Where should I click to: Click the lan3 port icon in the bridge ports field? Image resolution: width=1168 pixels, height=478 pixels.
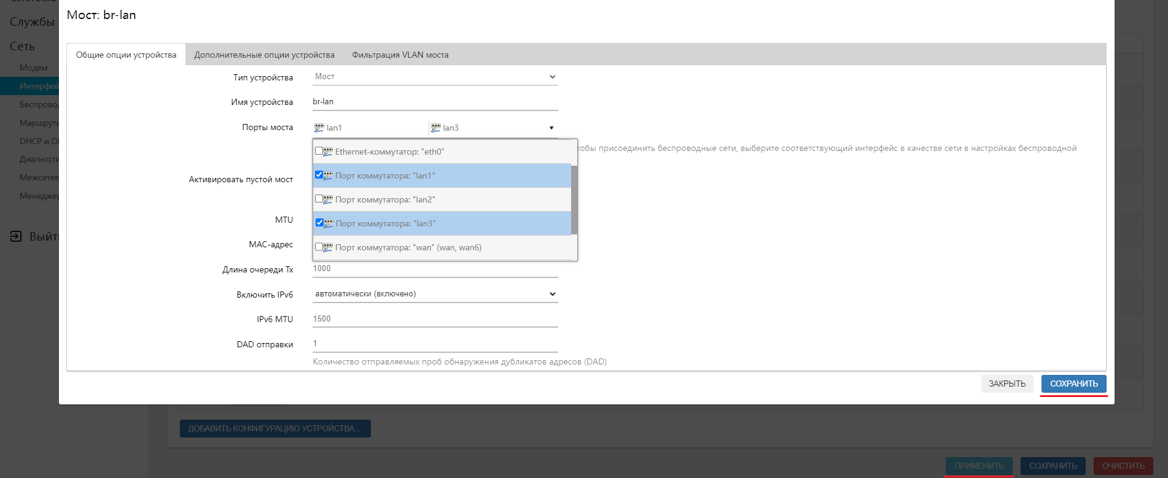[x=435, y=128]
